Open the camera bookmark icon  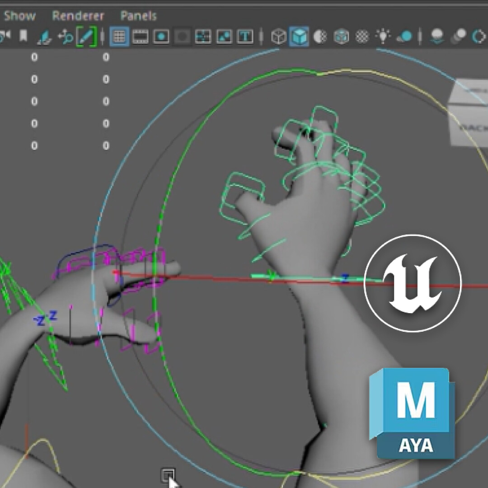[23, 36]
